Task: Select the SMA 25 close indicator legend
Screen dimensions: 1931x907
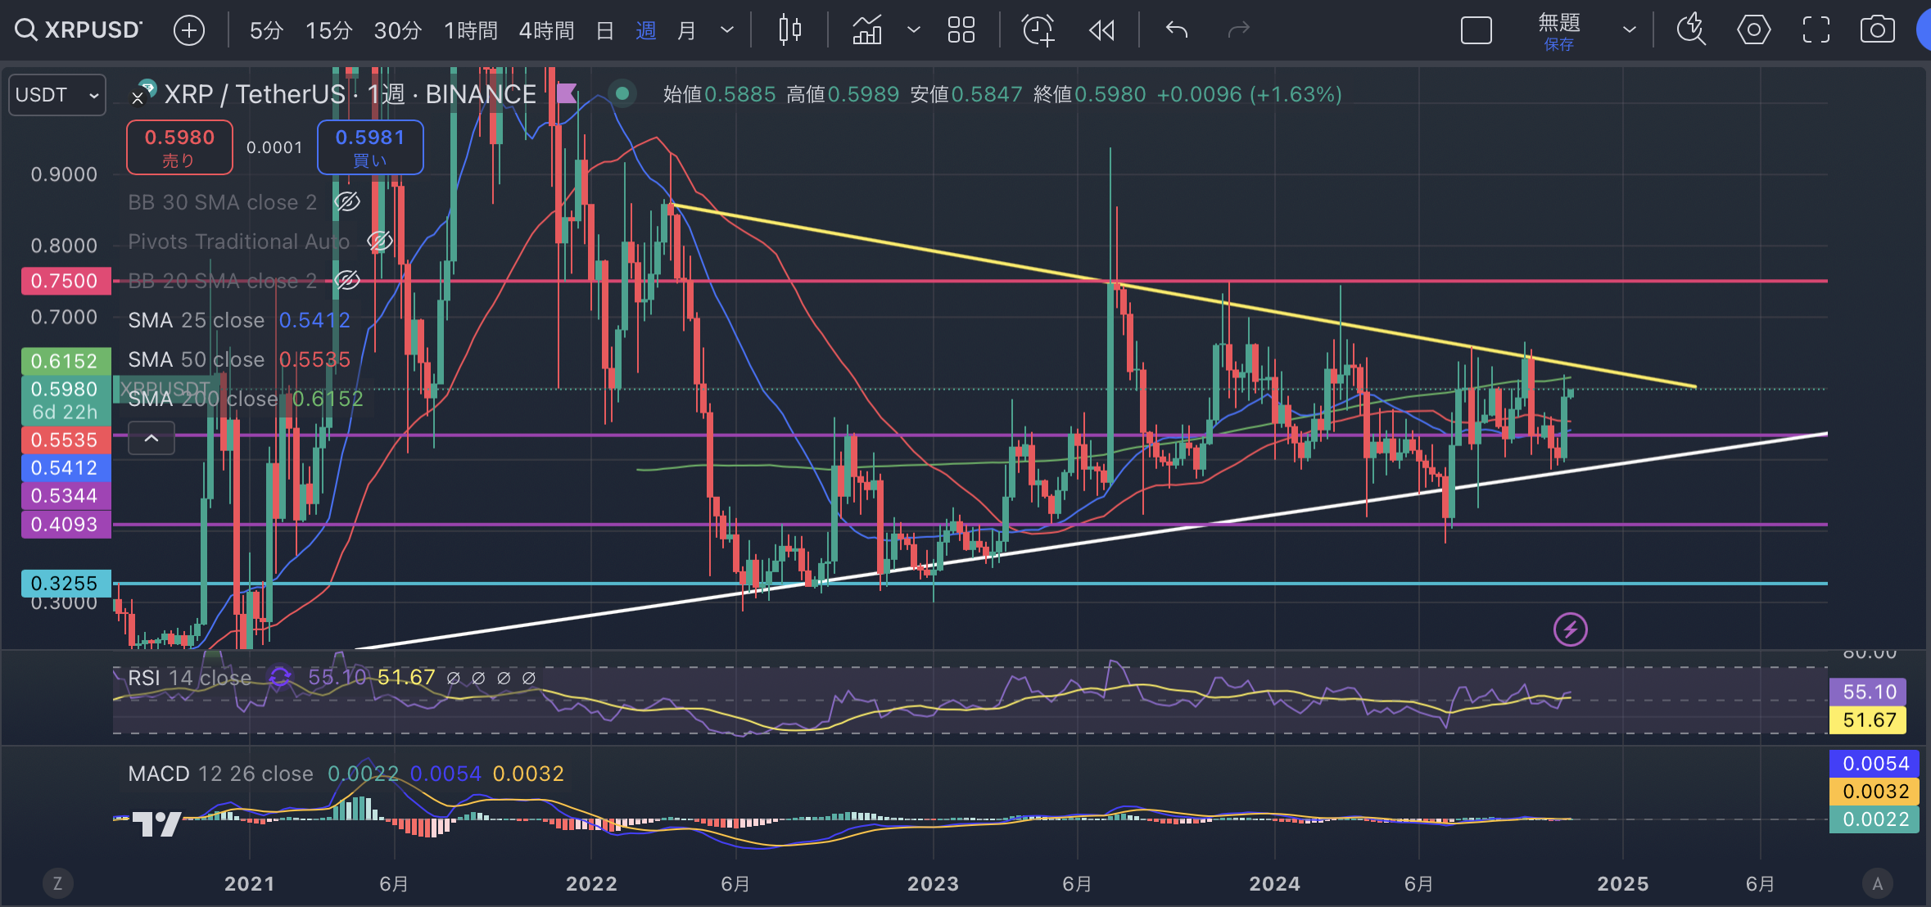Action: [x=239, y=320]
